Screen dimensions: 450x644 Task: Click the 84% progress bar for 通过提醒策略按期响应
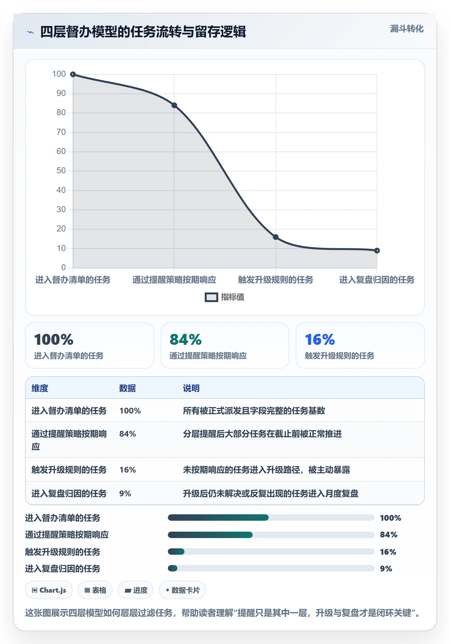pos(271,535)
